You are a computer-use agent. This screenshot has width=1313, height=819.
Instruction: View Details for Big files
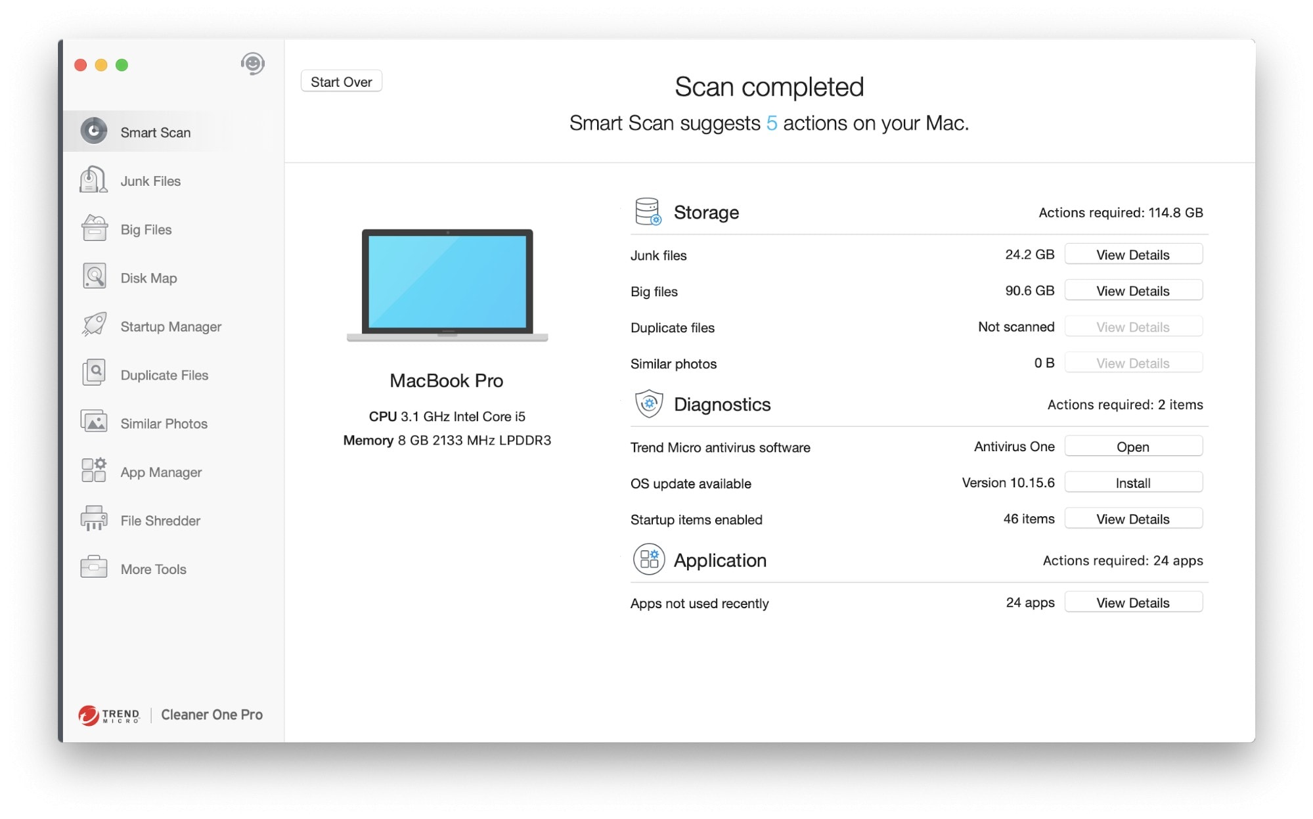[x=1132, y=291]
